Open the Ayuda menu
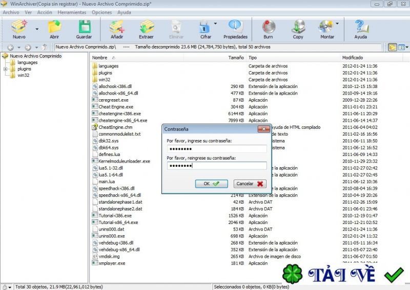Viewport: 410px width, 290px height. 124,12
